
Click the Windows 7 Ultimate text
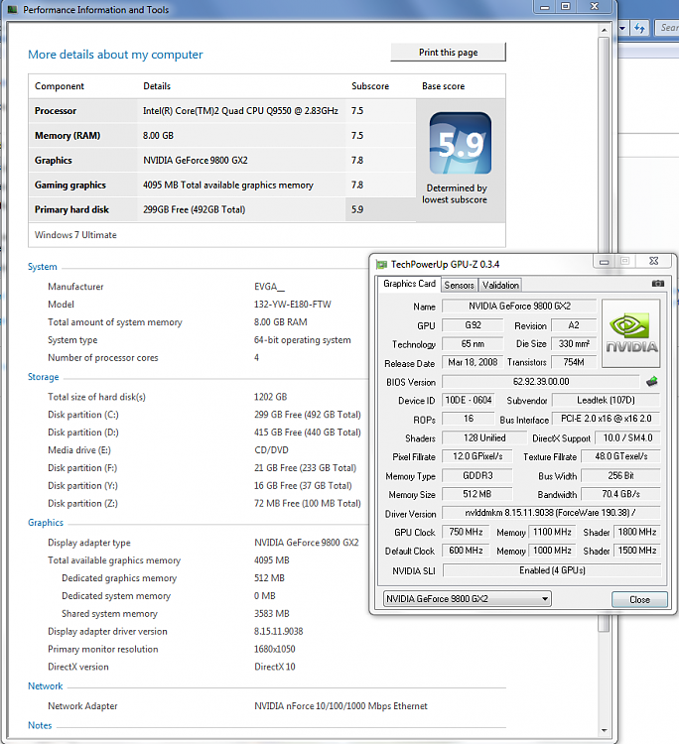[x=75, y=235]
